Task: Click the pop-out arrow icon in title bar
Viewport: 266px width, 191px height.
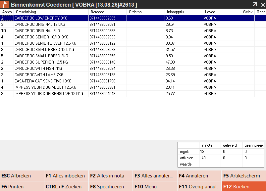Action: [x=255, y=5]
